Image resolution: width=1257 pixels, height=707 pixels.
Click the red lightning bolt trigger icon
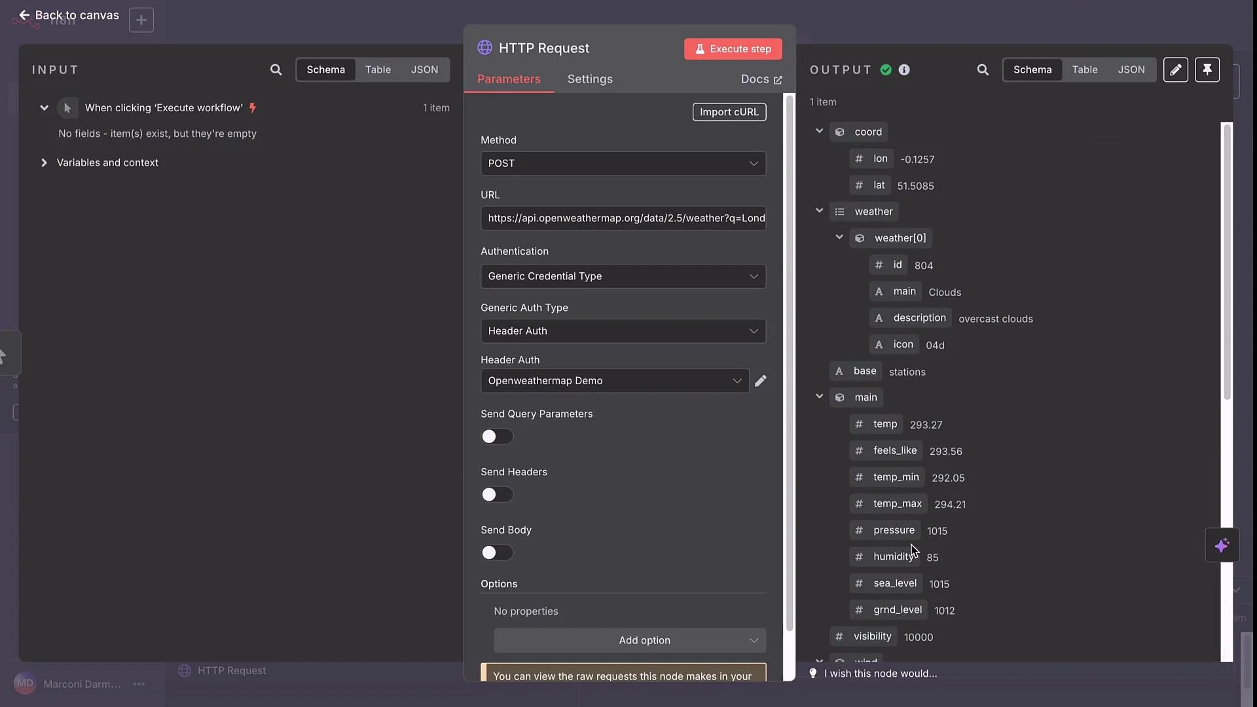tap(253, 108)
